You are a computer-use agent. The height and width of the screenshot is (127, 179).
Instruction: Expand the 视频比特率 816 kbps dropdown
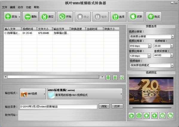[149, 46]
